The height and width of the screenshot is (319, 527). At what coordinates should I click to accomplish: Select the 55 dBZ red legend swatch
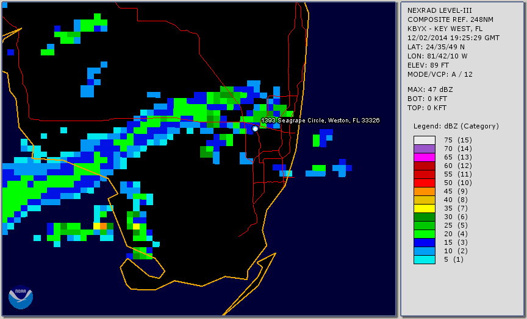tap(425, 175)
